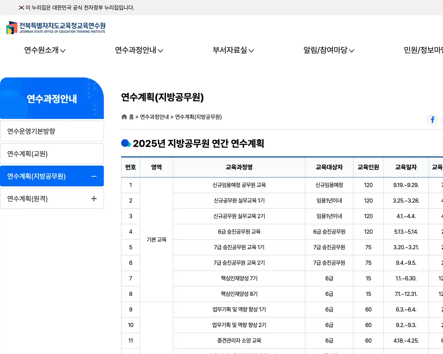The height and width of the screenshot is (354, 443).
Task: Open 연수과정안내 top menu
Action: 139,50
